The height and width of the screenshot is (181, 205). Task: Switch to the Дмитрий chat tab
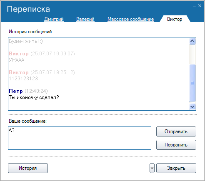tap(54, 19)
